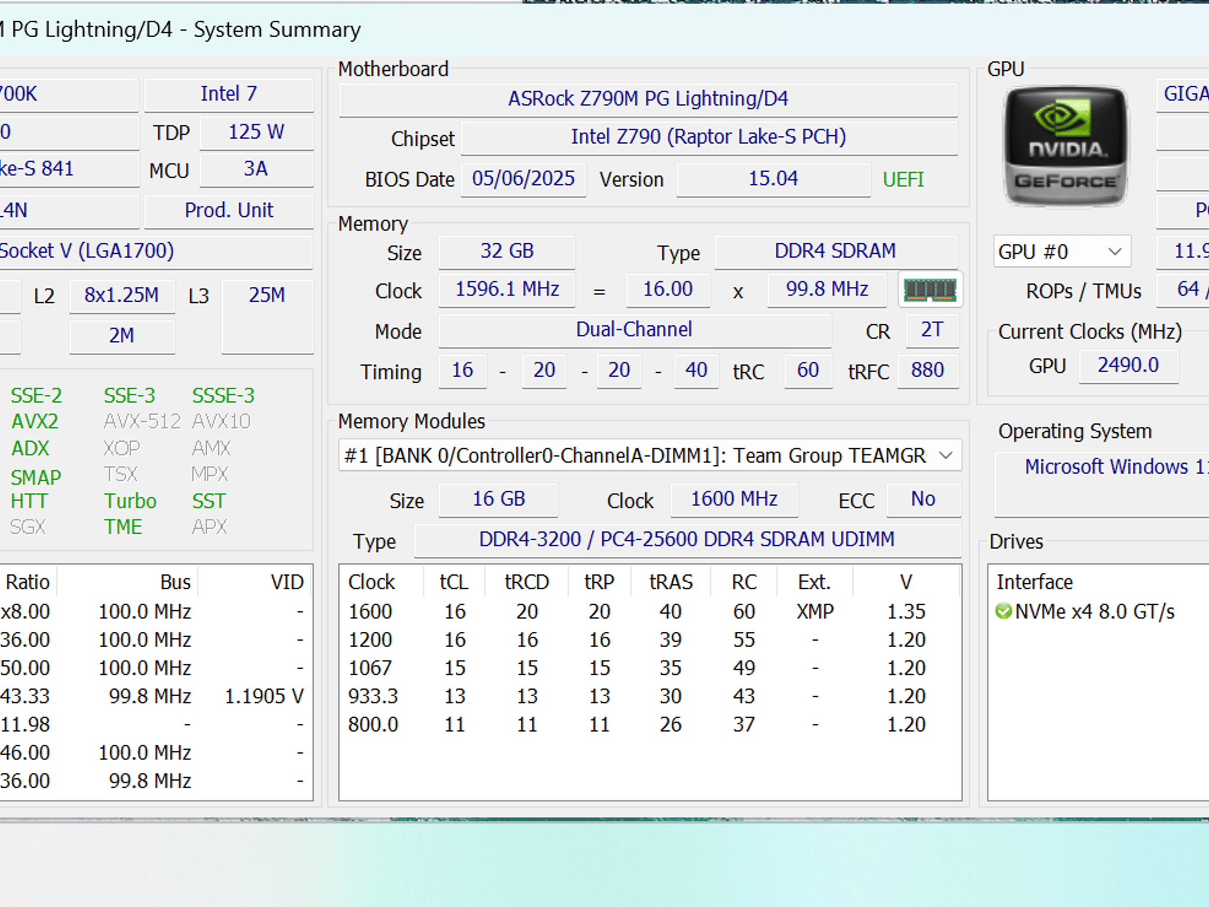Click the DDR4 SDRAM memory type field
Viewport: 1209px width, 907px height.
(x=836, y=252)
